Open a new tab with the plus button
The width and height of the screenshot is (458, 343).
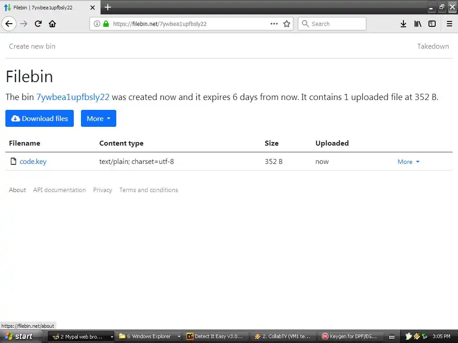pyautogui.click(x=108, y=7)
